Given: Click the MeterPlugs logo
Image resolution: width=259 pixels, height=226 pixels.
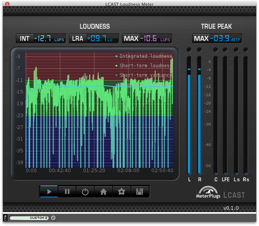Looking at the screenshot, I should click(x=208, y=192).
